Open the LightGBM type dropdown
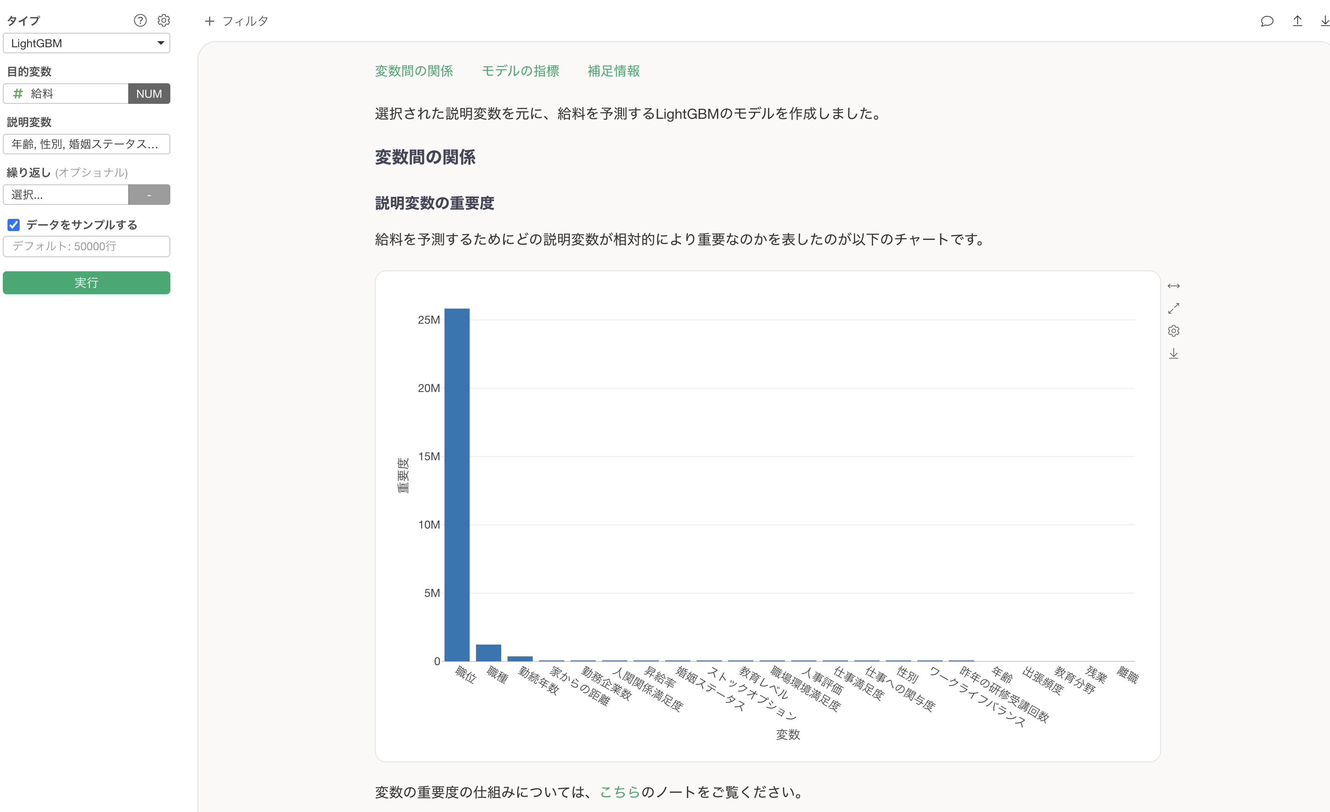1330x812 pixels. point(87,43)
